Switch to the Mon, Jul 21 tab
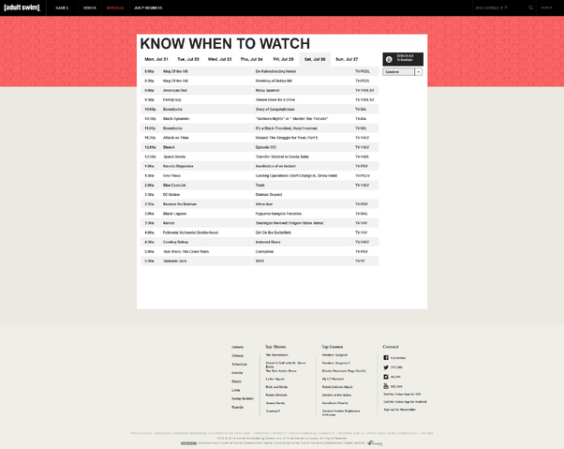Screen dimensions: 564x449 click(156, 59)
